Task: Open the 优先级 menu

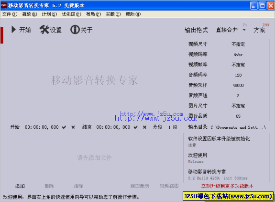Action: point(71,14)
